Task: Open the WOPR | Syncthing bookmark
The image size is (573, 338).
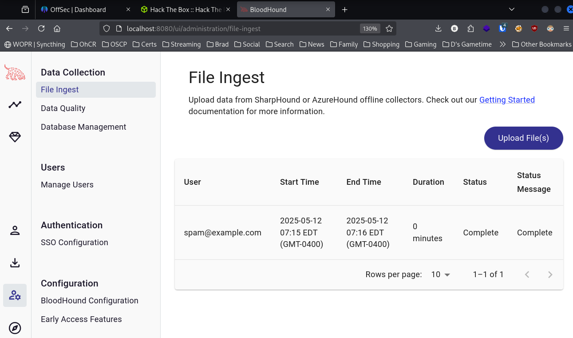Action: 35,44
